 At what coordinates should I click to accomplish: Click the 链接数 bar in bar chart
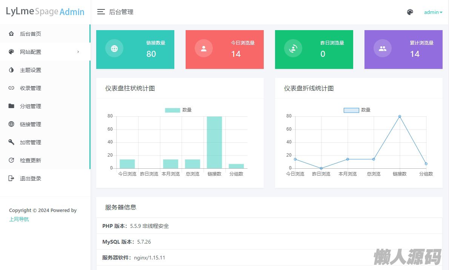(214, 142)
